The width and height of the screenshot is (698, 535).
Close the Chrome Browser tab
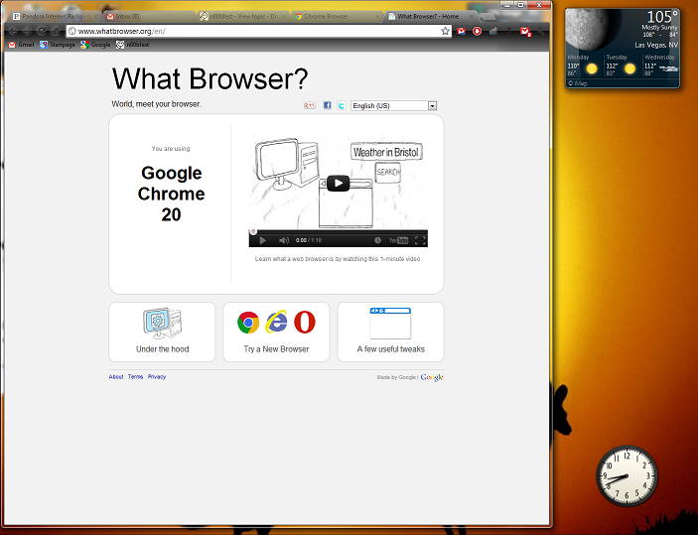377,17
